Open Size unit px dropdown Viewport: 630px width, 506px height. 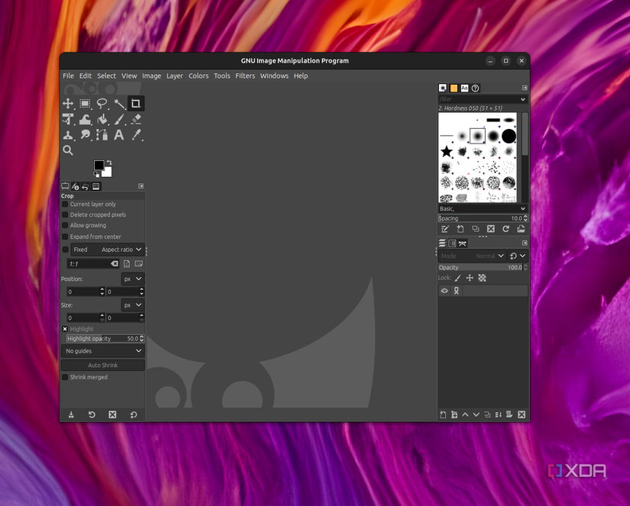pyautogui.click(x=133, y=305)
